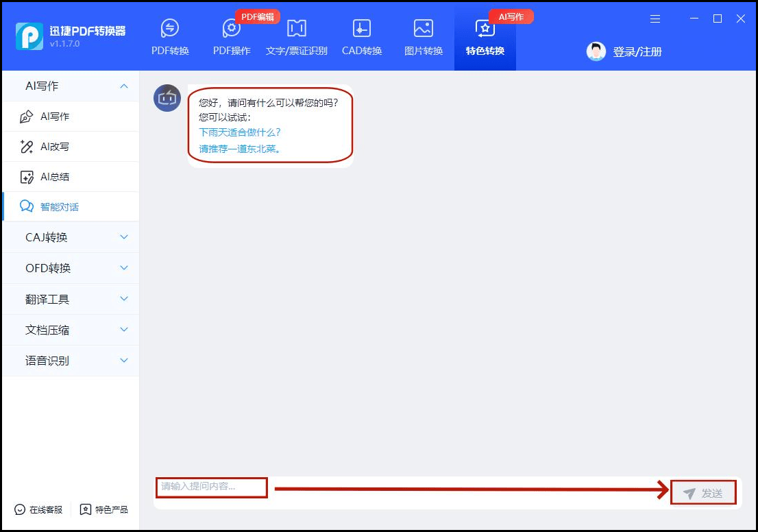The width and height of the screenshot is (758, 532).
Task: Expand the CAJ转换 section
Action: [124, 237]
